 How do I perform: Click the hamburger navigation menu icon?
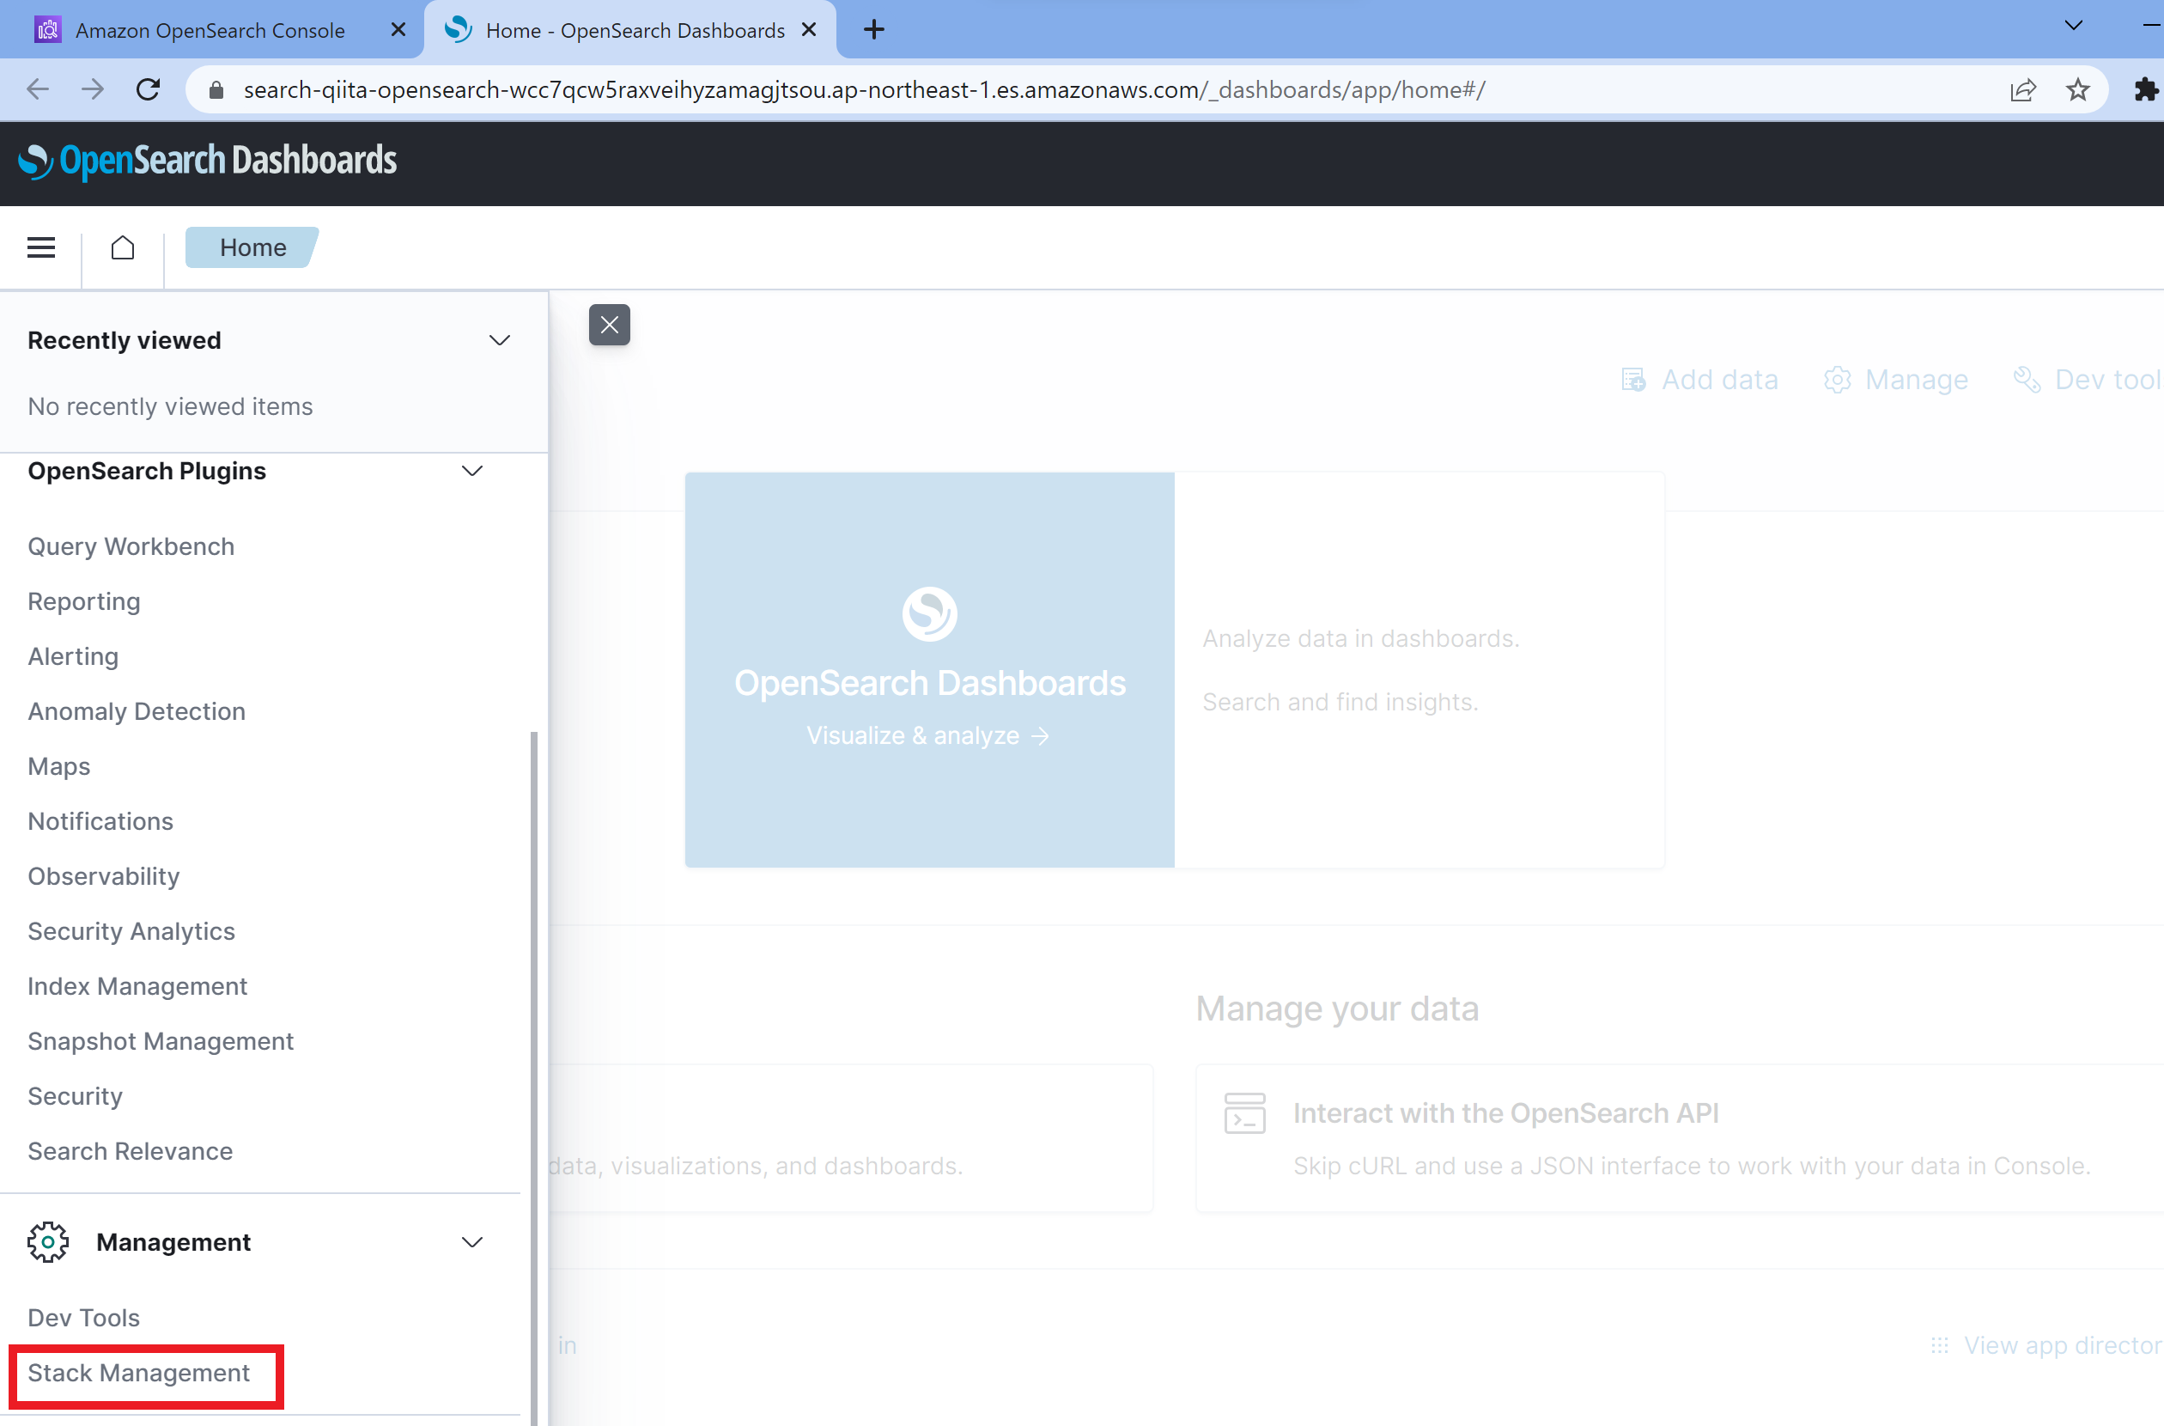click(x=41, y=247)
